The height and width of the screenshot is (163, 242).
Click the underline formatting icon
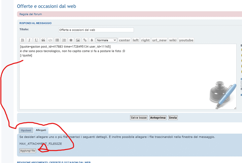pyautogui.click(x=36, y=40)
